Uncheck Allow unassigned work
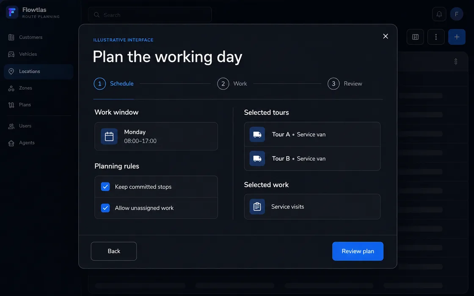The height and width of the screenshot is (296, 474). coord(105,208)
